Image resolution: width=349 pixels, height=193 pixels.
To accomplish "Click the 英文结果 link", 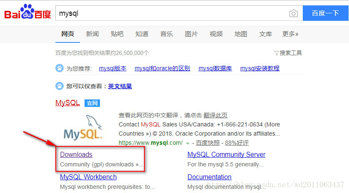I will point(120,86).
